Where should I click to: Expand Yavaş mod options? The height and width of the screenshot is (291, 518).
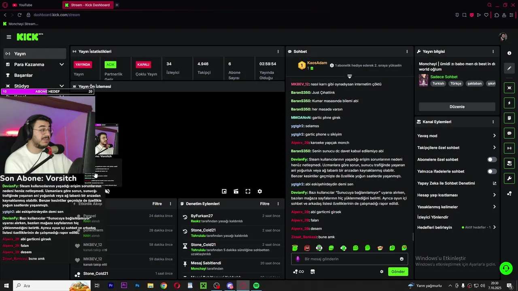[494, 136]
